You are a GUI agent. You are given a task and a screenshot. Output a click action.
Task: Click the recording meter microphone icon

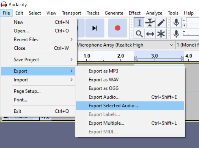click(176, 23)
